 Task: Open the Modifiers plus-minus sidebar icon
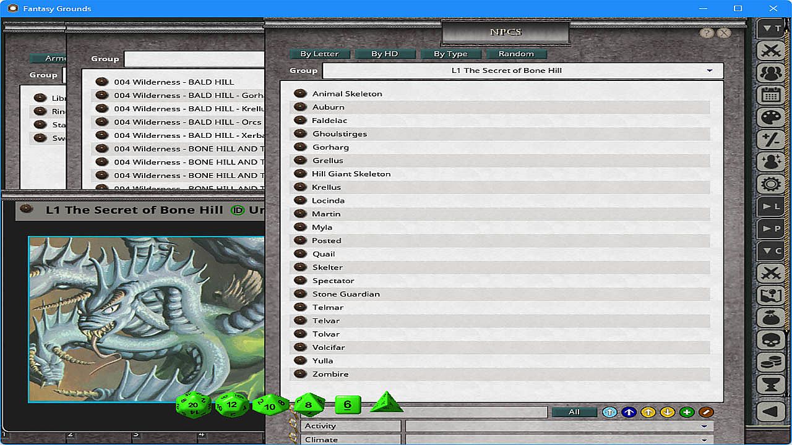pyautogui.click(x=771, y=140)
